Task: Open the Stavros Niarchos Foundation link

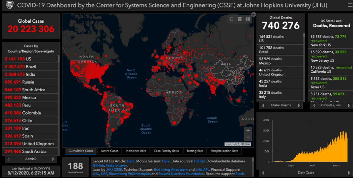Action: (181, 174)
